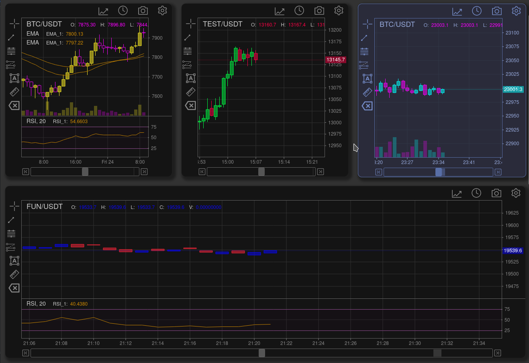This screenshot has width=529, height=363.
Task: Click scrollbar handle of top-left BTC/USDT chart
Action: coord(85,172)
